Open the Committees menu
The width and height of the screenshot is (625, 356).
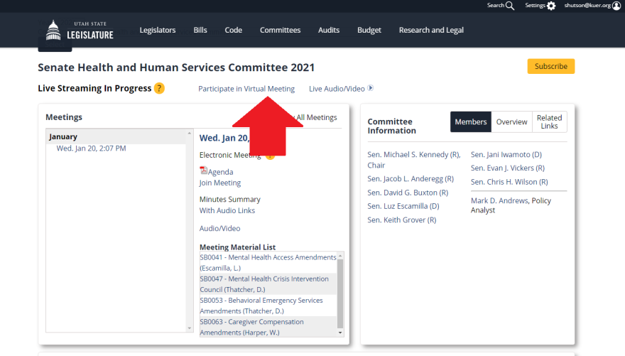pyautogui.click(x=280, y=30)
